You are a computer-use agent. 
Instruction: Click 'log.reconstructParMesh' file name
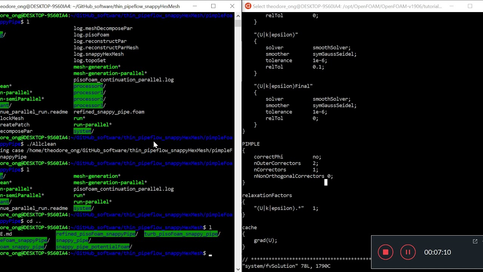coord(106,48)
